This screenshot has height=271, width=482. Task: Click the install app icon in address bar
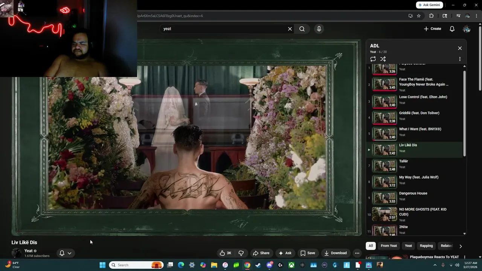pyautogui.click(x=410, y=16)
